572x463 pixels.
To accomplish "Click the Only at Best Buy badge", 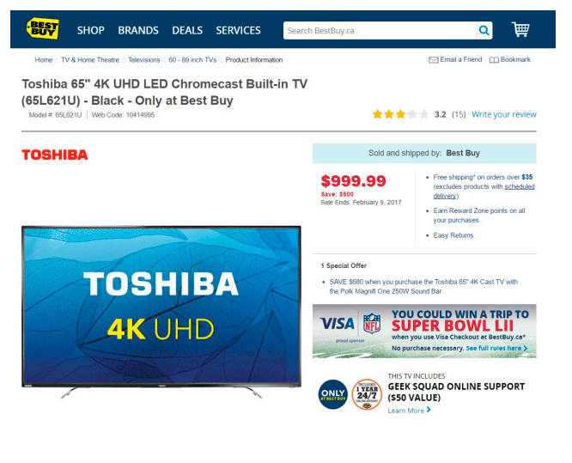I will [333, 394].
